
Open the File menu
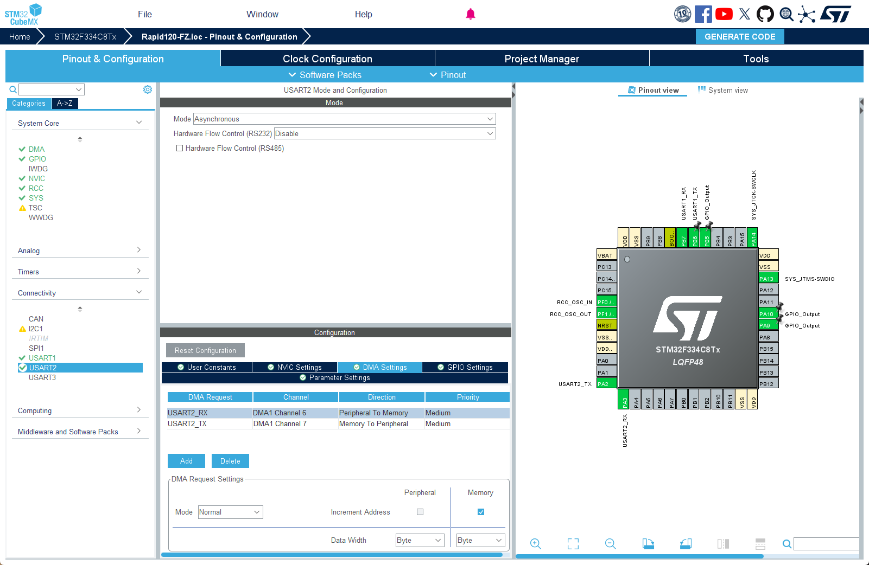click(x=145, y=14)
